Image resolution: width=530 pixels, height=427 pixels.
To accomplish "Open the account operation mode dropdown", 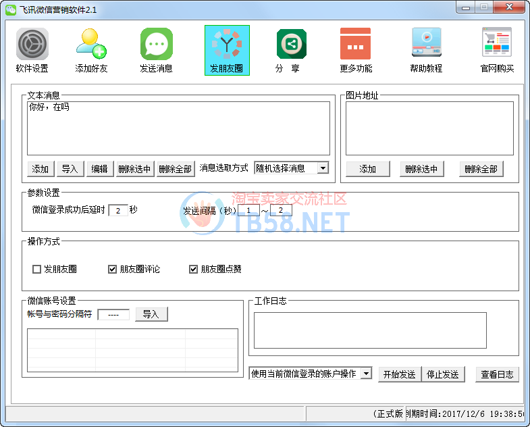I will 366,374.
